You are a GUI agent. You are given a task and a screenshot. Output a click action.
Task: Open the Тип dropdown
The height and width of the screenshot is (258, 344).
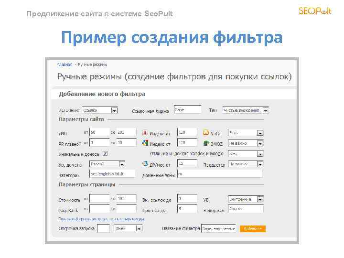(x=245, y=110)
